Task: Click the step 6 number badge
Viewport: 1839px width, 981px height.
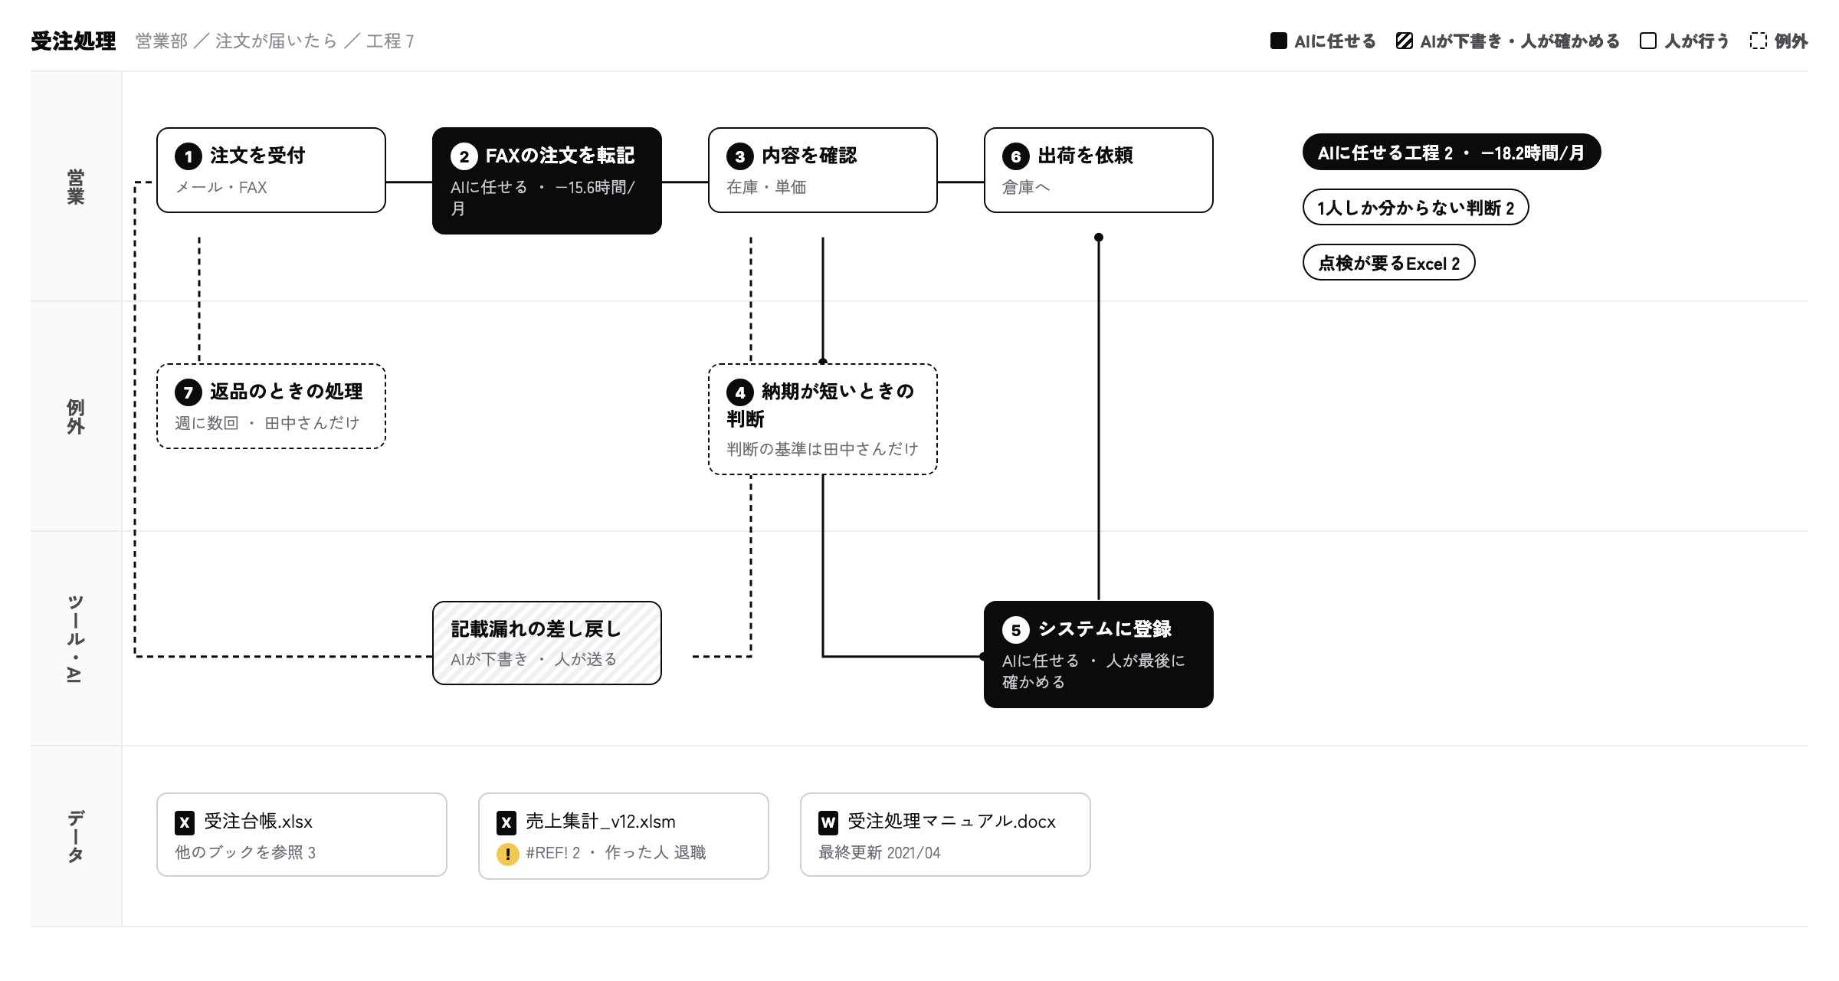Action: click(x=1016, y=156)
